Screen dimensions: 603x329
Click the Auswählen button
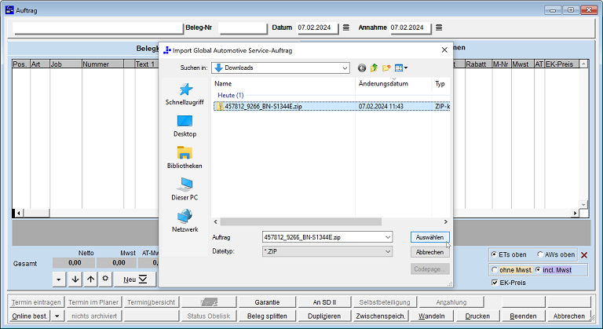(x=429, y=237)
